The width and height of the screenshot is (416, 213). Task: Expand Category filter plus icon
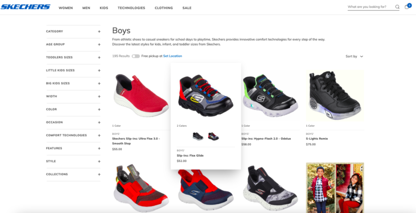(99, 31)
